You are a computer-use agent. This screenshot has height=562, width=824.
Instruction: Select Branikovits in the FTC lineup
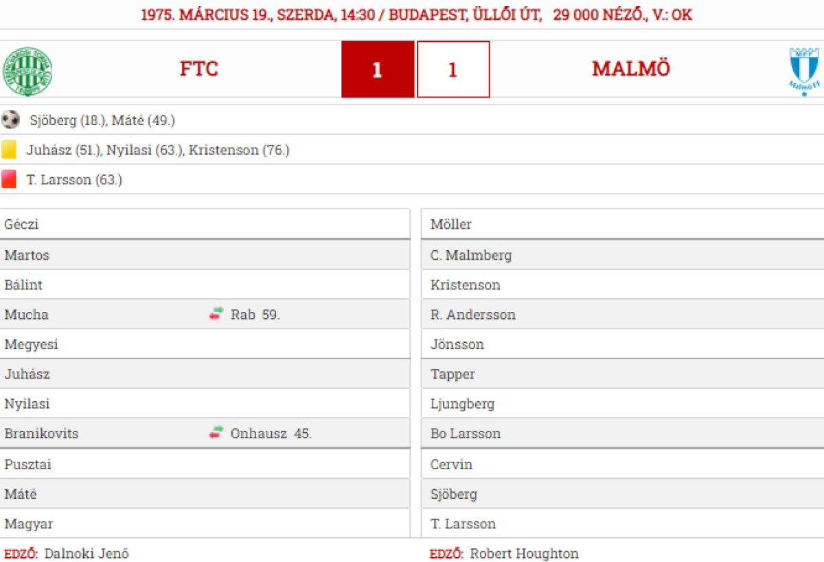41,434
